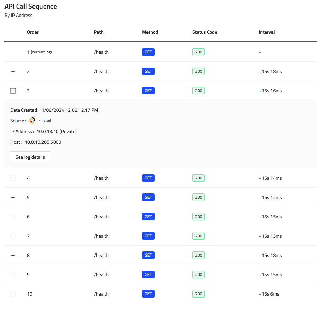Click 200 status badge in row 2
The height and width of the screenshot is (309, 325).
(x=199, y=71)
